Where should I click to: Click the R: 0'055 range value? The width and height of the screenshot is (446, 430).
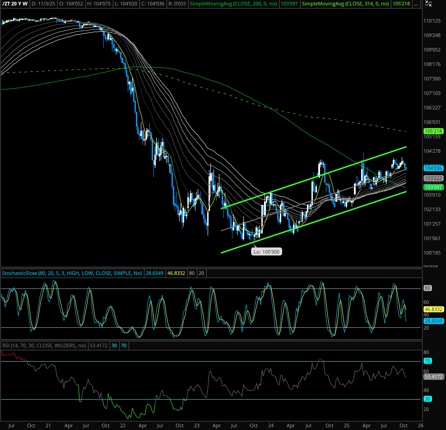pos(177,4)
